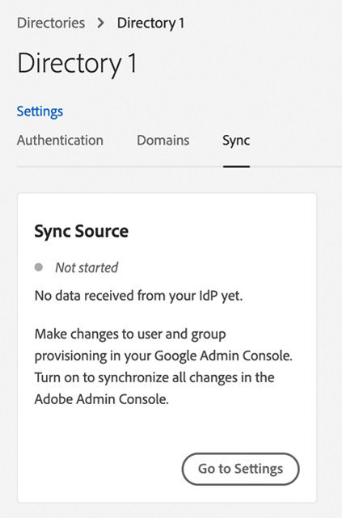Click the underline indicator beneath Sync tab
The image size is (342, 518).
pos(236,166)
